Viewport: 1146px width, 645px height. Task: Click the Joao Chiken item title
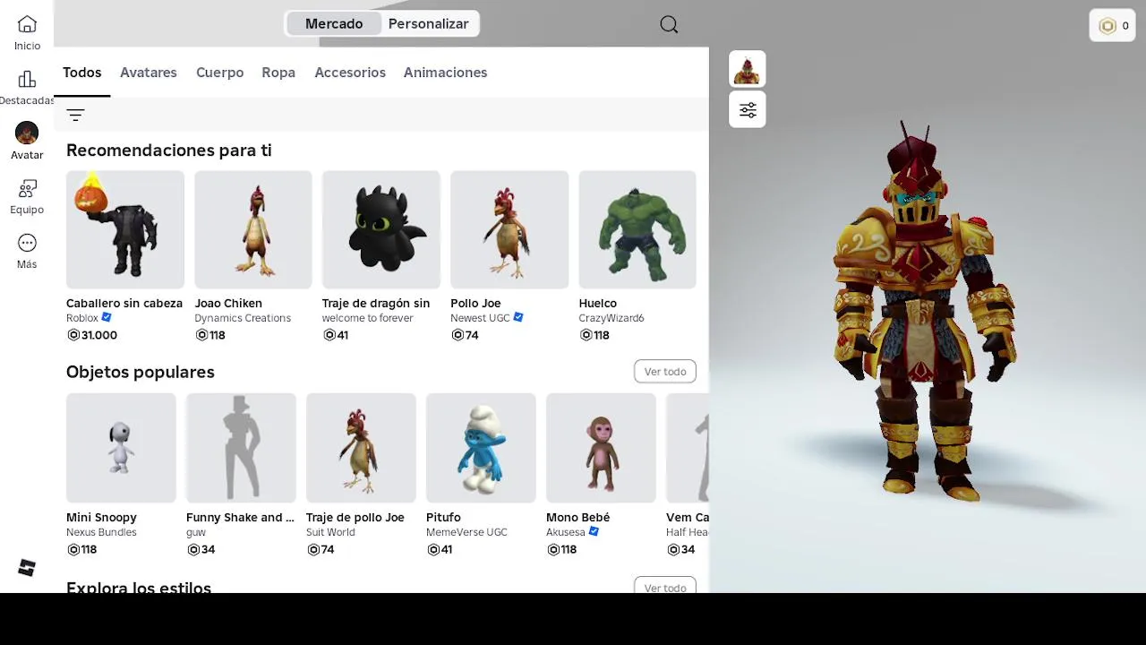228,304
